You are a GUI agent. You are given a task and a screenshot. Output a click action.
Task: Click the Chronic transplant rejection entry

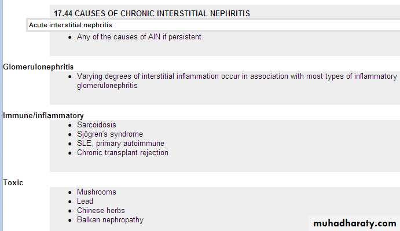pyautogui.click(x=123, y=153)
